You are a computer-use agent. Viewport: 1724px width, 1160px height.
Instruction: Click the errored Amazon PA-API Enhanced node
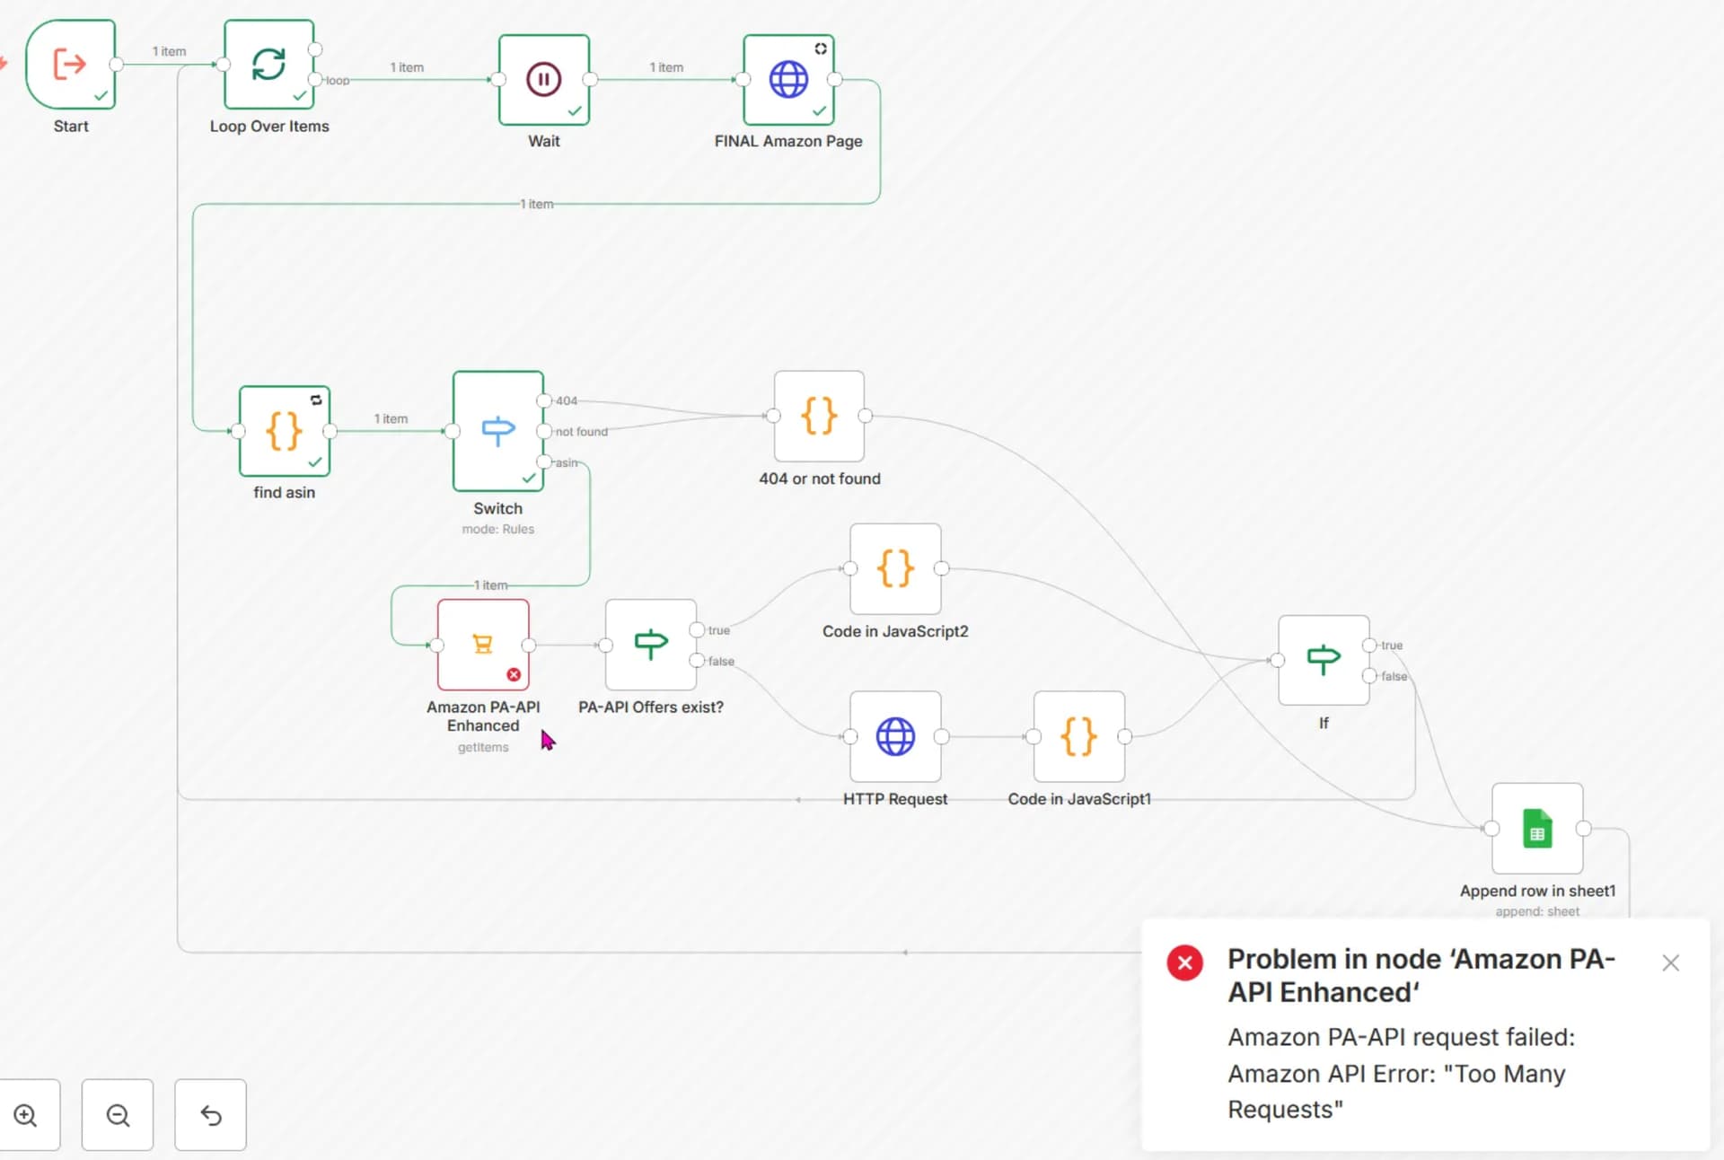tap(482, 644)
